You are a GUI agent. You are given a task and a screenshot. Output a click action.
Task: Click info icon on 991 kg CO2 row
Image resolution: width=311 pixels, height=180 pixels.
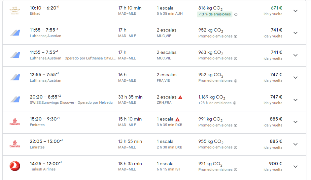pyautogui.click(x=235, y=125)
